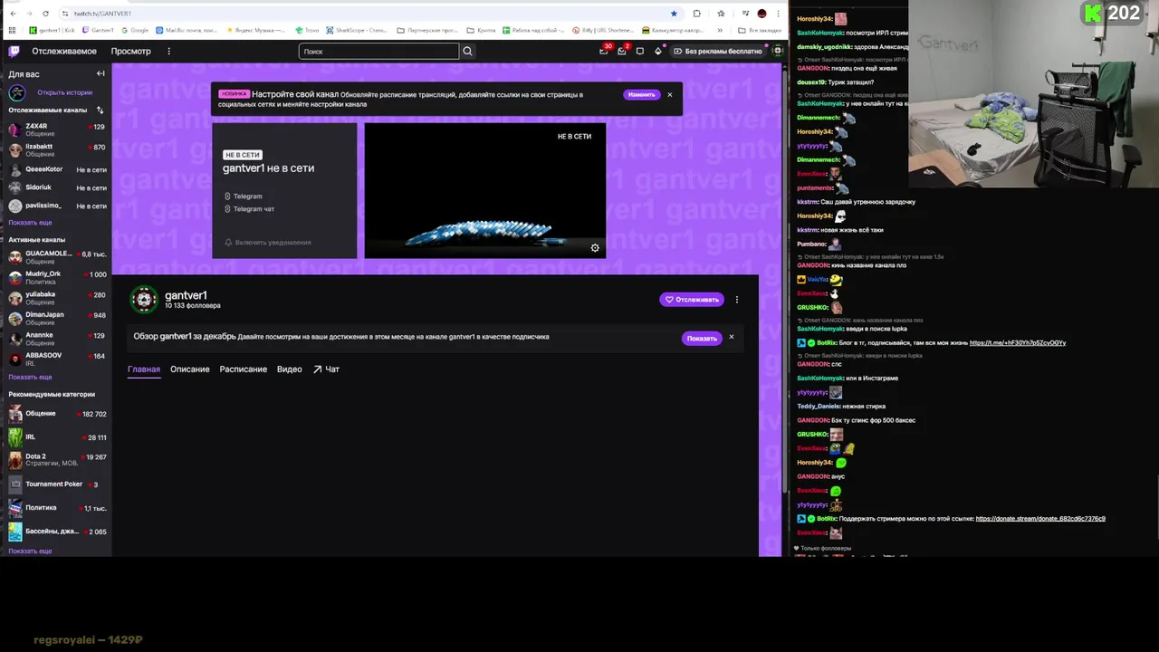The height and width of the screenshot is (652, 1159).
Task: Open the Kick logo icon in stream overlay
Action: (1094, 13)
